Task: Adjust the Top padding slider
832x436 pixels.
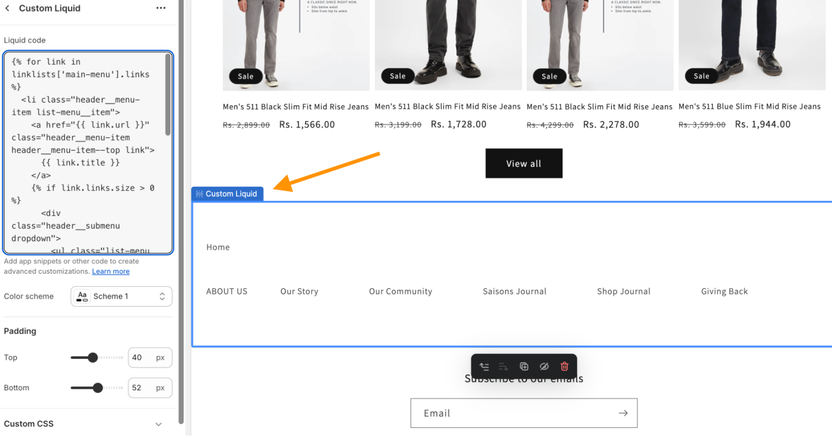Action: tap(93, 357)
